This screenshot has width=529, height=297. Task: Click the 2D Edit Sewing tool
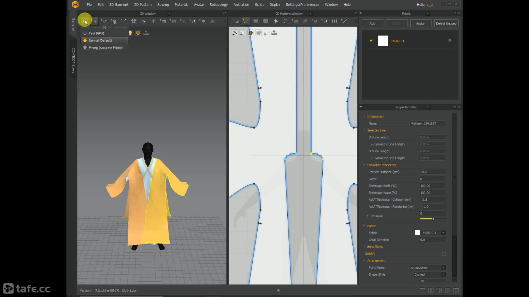[285, 21]
